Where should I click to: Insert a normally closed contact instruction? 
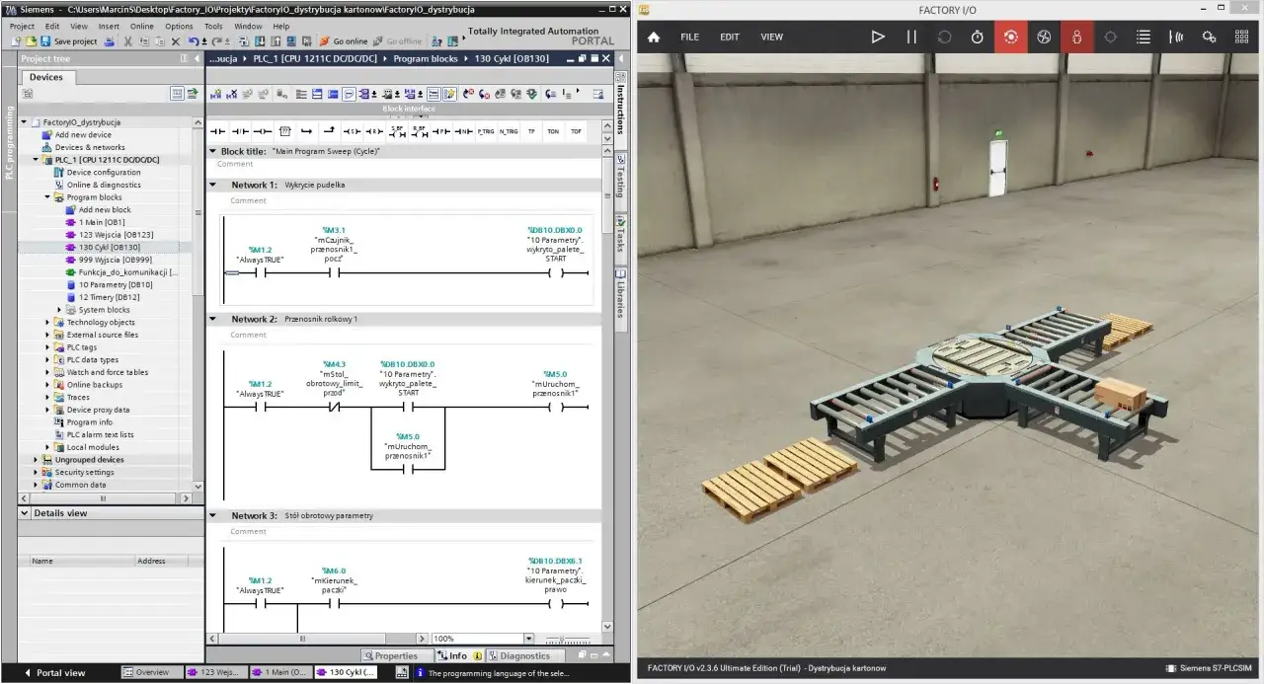tap(240, 130)
